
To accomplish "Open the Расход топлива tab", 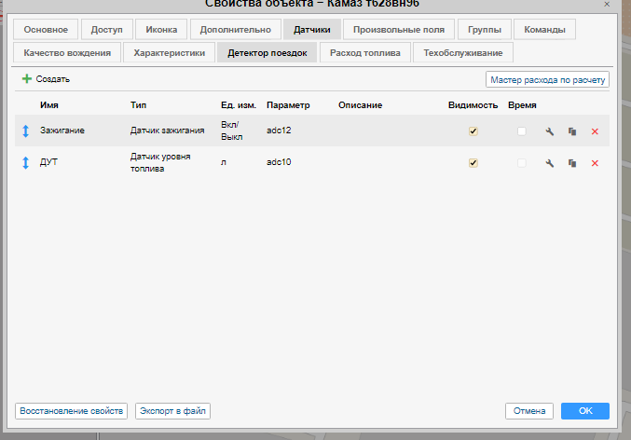I will pyautogui.click(x=365, y=53).
